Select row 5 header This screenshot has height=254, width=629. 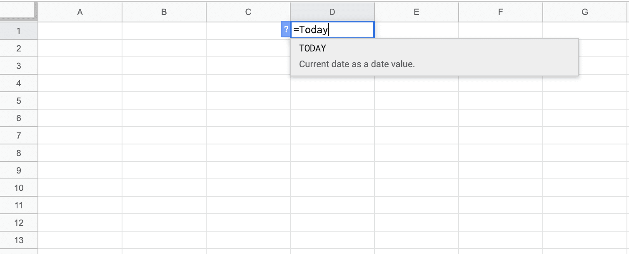pyautogui.click(x=19, y=100)
